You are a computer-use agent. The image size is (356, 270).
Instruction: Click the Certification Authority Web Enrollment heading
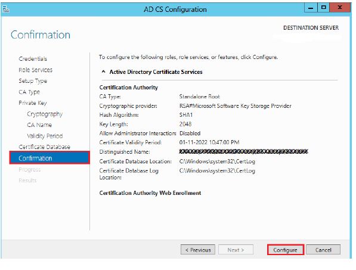tap(150, 193)
